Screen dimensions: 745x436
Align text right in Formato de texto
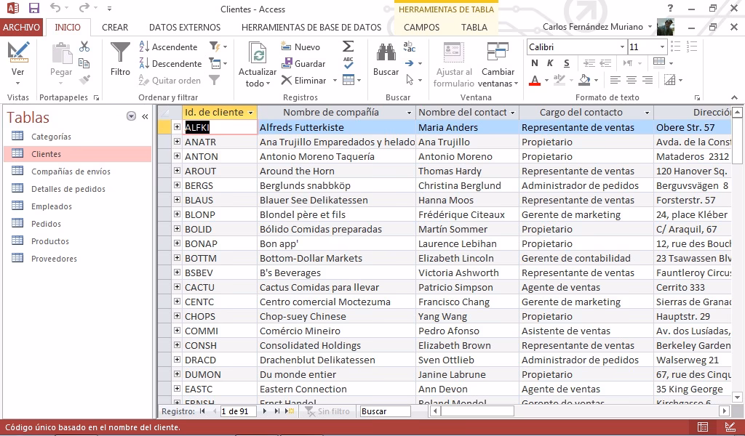coord(647,80)
